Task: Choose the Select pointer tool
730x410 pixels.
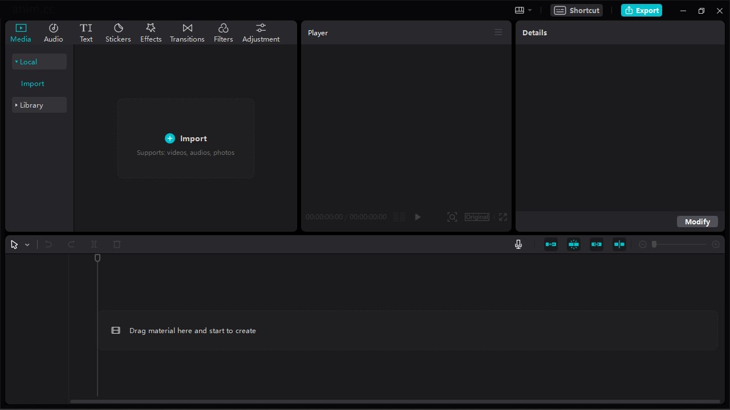Action: [x=14, y=244]
